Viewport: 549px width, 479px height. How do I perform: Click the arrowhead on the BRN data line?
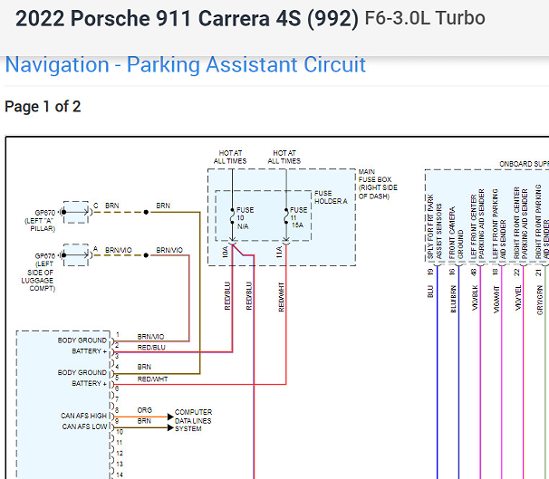170,427
